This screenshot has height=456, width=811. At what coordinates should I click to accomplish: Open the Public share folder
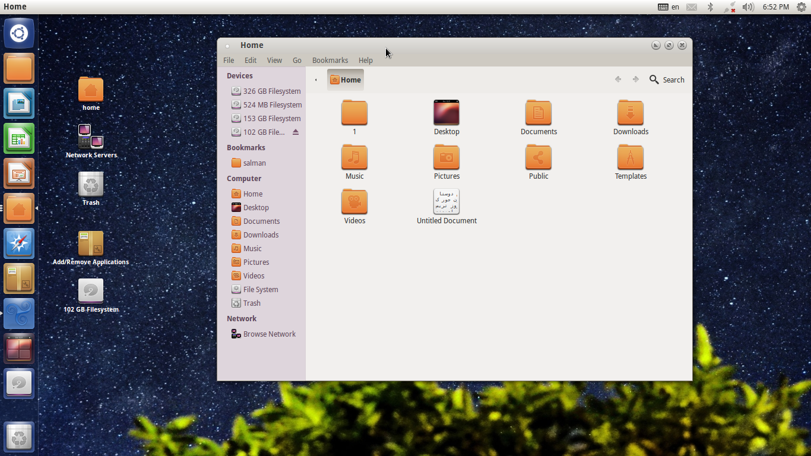[538, 157]
